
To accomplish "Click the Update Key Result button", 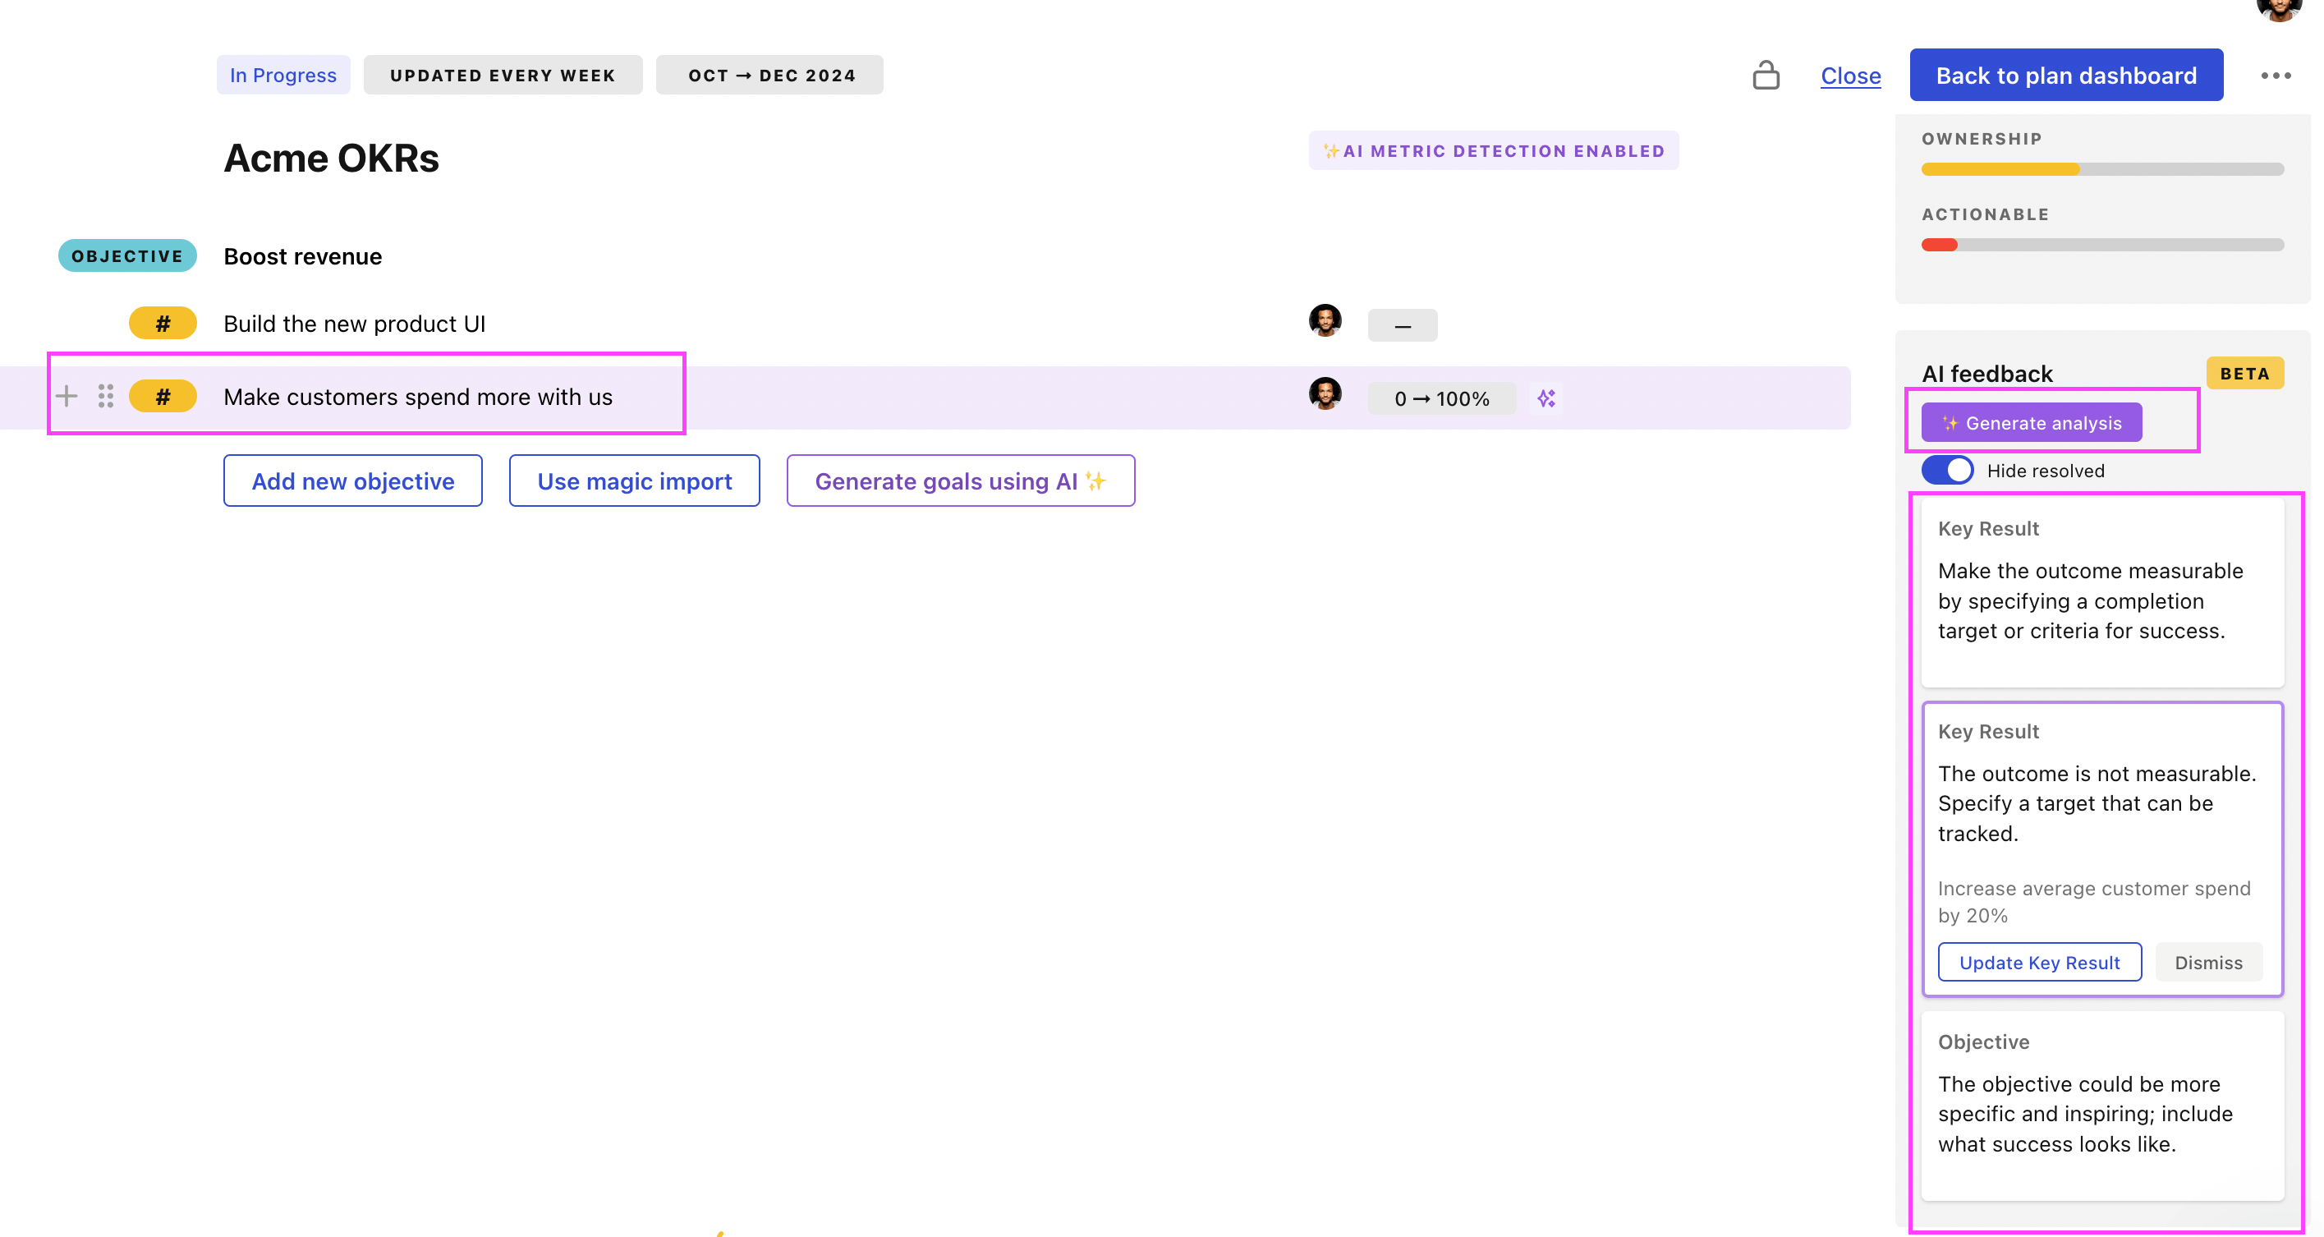I will click(x=2039, y=962).
